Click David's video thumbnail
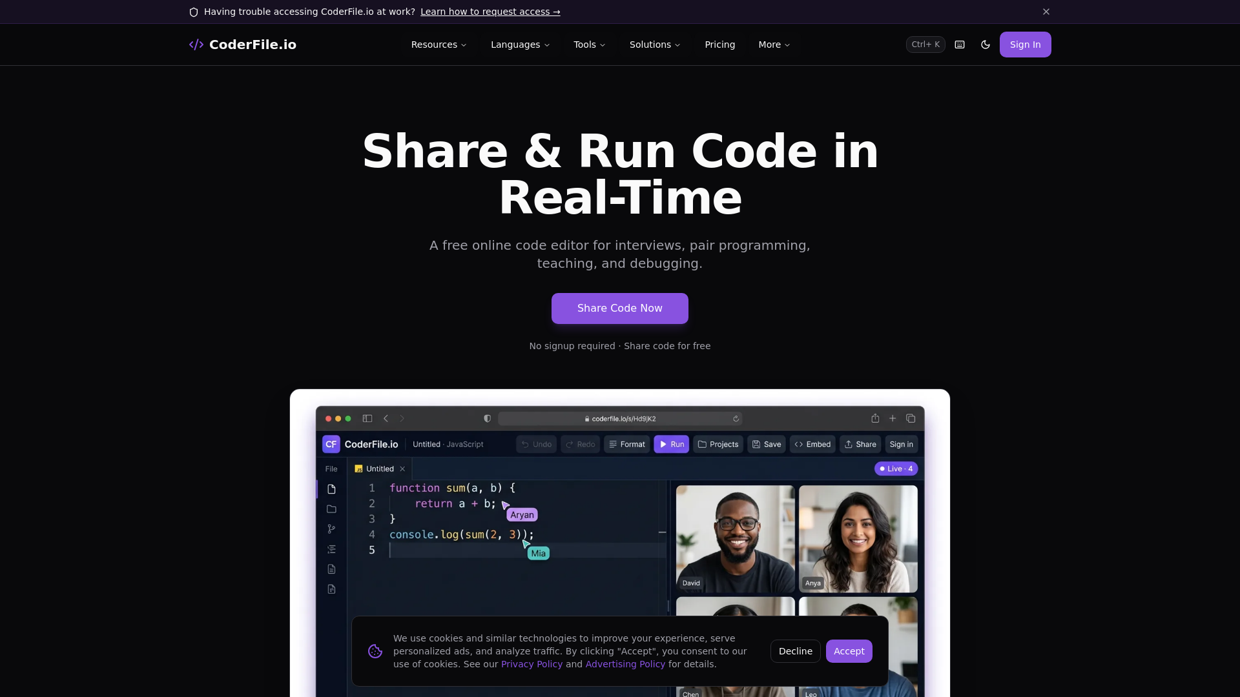1240x697 pixels. pyautogui.click(x=735, y=539)
